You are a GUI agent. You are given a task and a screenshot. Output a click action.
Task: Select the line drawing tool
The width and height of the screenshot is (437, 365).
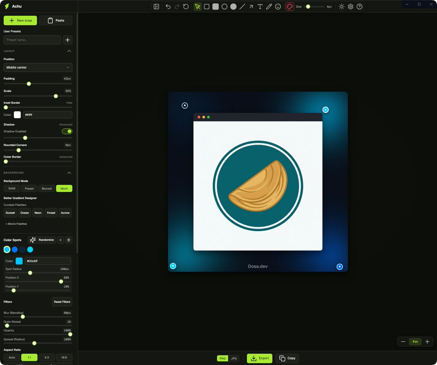(242, 7)
